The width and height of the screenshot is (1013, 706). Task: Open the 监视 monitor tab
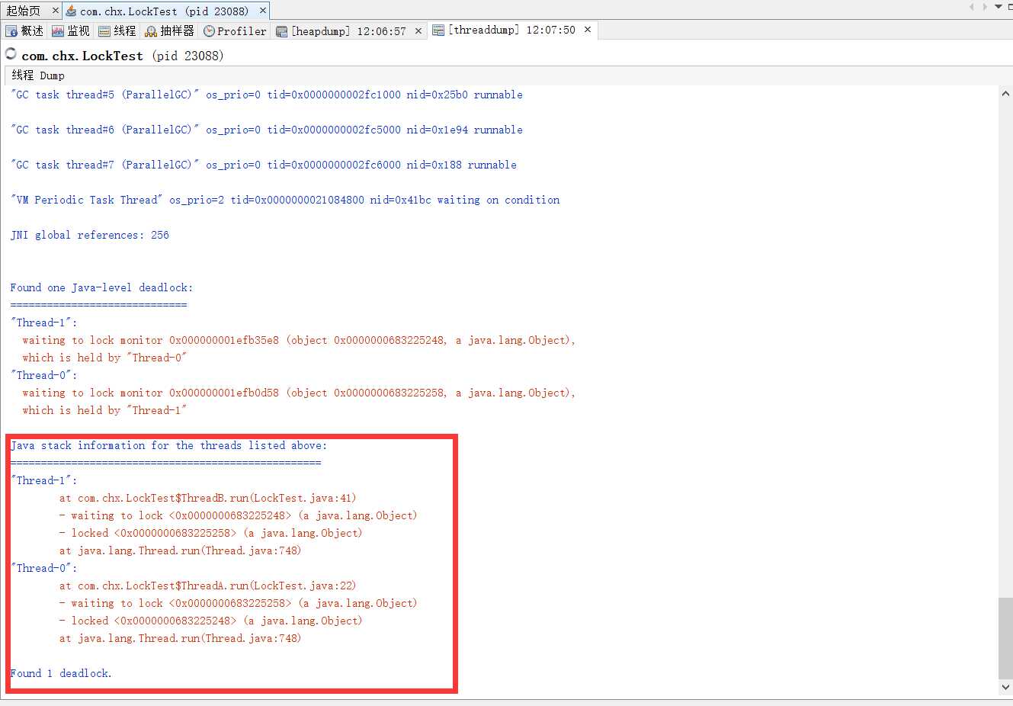click(70, 30)
